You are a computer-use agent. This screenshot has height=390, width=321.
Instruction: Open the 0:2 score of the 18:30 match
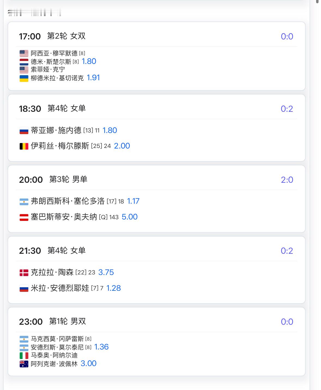tap(287, 109)
